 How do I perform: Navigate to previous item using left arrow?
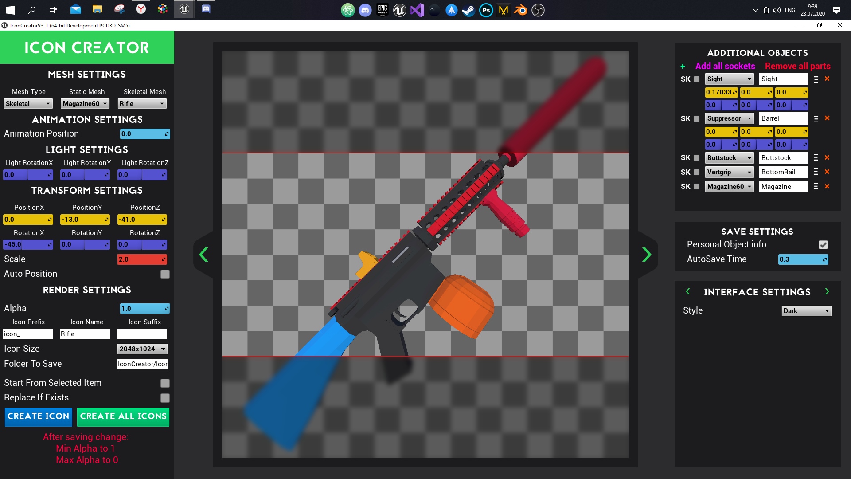point(204,255)
